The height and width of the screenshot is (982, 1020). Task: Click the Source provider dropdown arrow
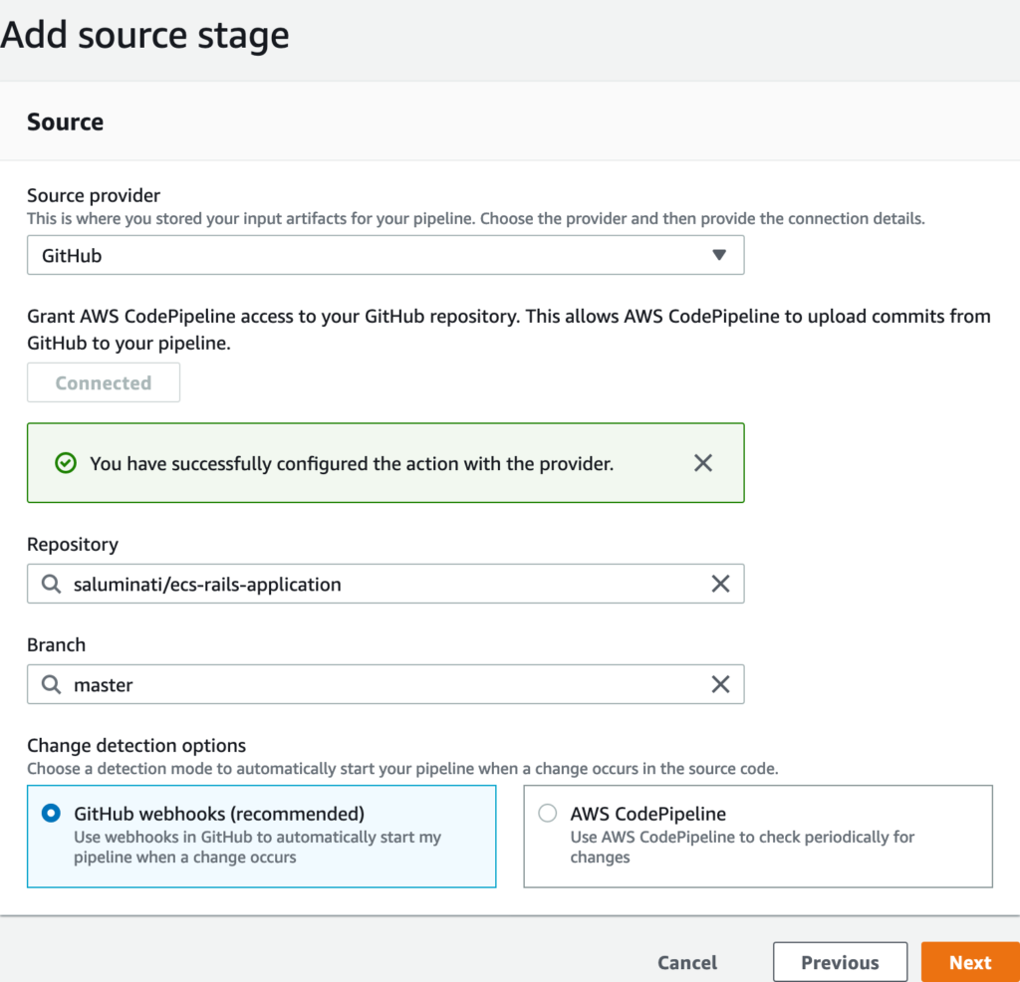click(x=719, y=255)
